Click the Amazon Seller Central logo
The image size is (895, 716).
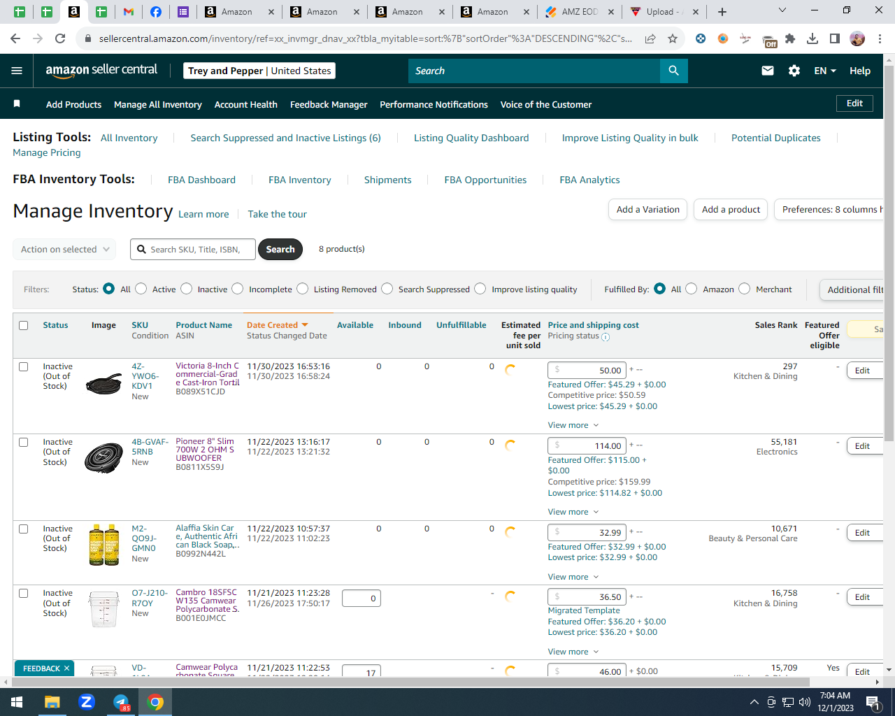click(x=101, y=70)
